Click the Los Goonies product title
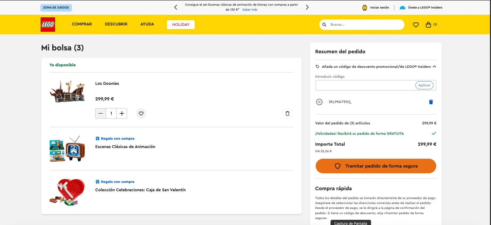The width and height of the screenshot is (491, 225). pos(107,84)
